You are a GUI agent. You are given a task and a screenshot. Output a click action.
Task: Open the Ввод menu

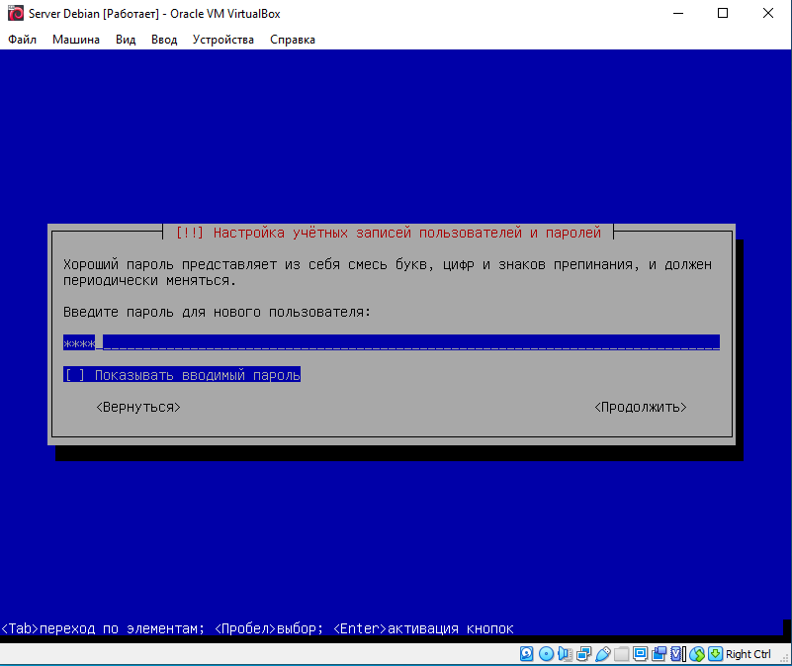pos(164,40)
